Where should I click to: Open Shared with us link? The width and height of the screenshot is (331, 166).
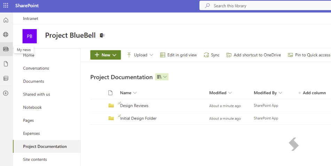pos(37,94)
